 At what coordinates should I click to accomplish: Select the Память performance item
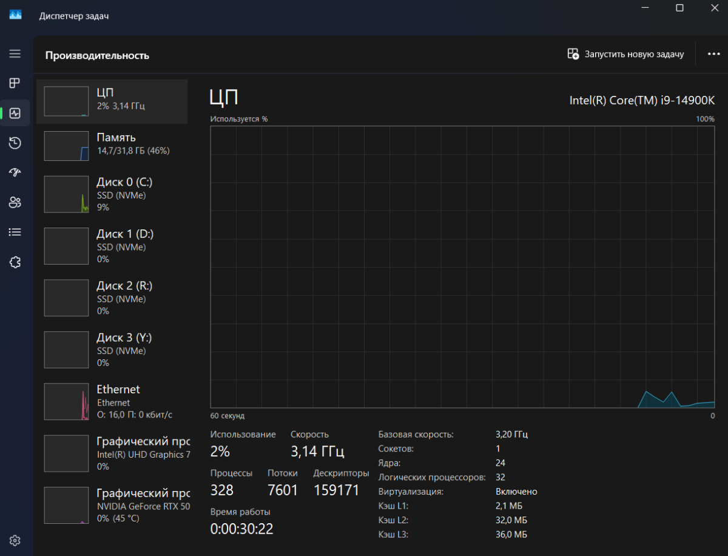[112, 146]
